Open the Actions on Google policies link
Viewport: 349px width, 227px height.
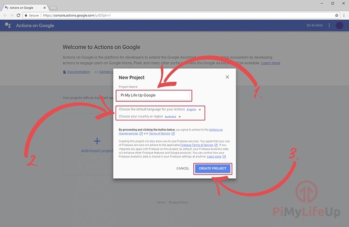point(216,130)
